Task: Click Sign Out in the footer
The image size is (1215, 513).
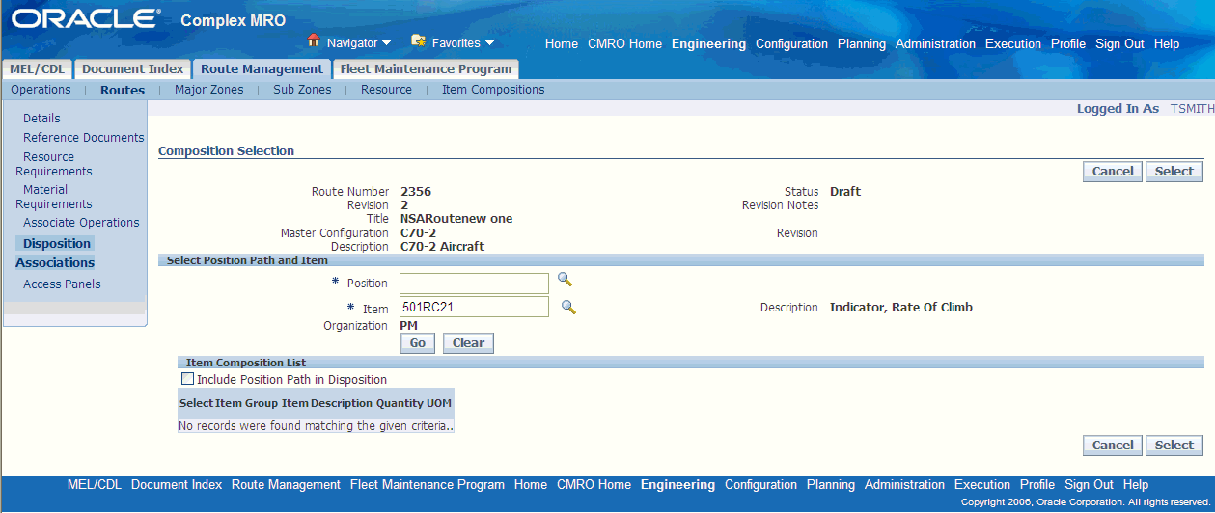Action: (x=1089, y=484)
